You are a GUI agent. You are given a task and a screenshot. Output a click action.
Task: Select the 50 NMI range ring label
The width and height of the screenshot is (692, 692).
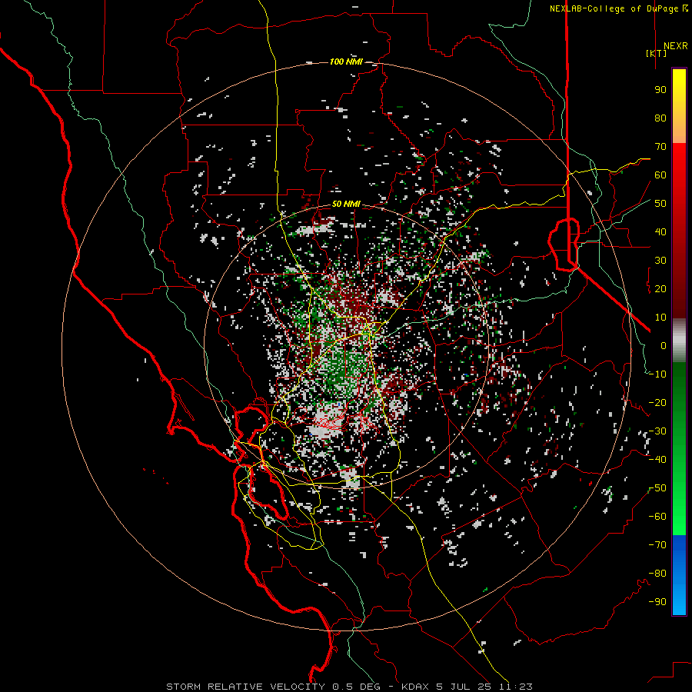[x=346, y=204]
